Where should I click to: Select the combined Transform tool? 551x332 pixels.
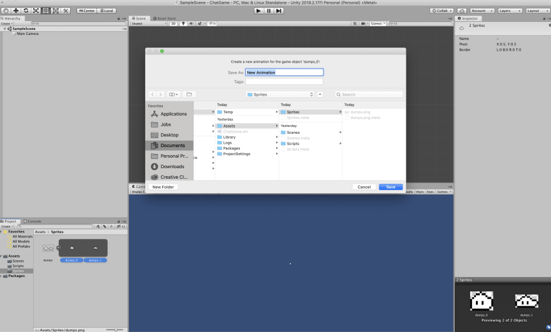[x=56, y=11]
